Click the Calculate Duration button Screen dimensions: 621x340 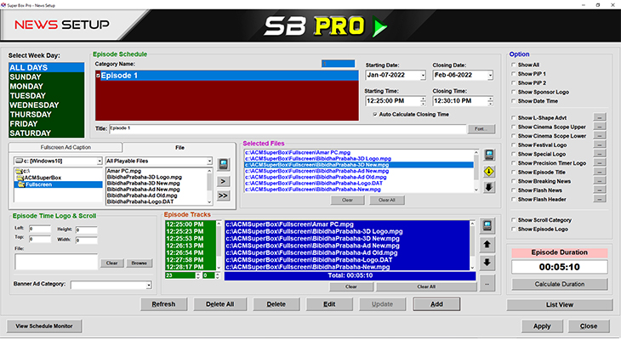(559, 283)
